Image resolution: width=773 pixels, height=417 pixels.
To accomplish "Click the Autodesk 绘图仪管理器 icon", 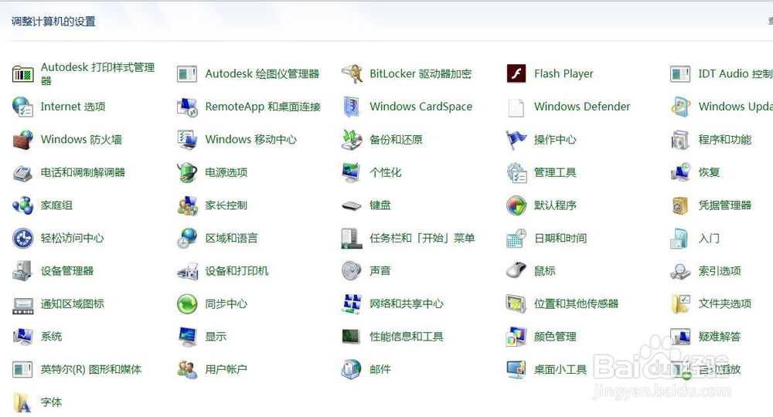I will (187, 74).
